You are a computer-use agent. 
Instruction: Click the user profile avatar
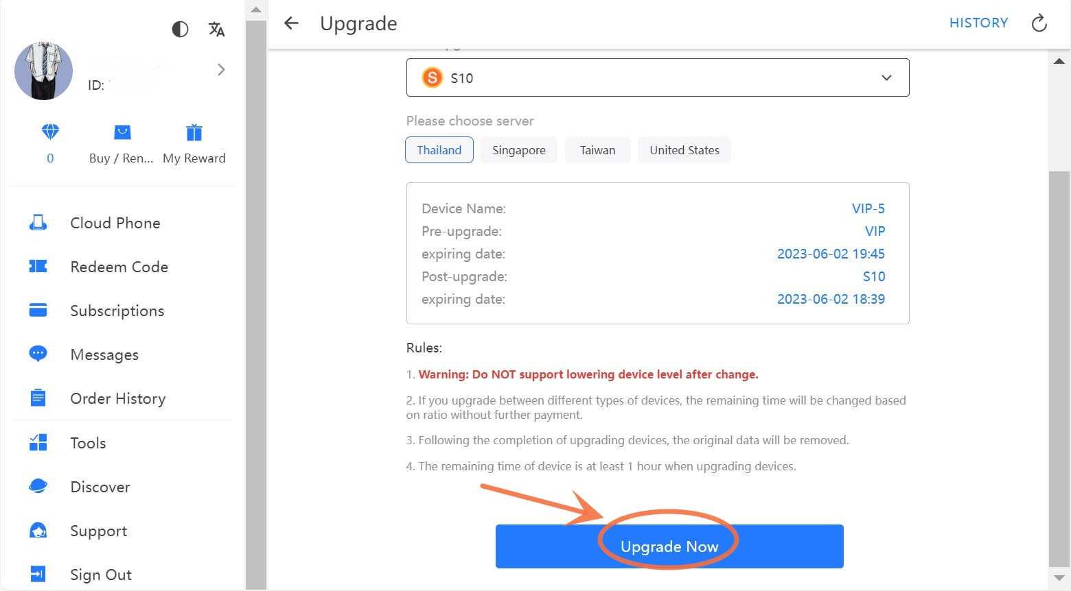pyautogui.click(x=43, y=71)
